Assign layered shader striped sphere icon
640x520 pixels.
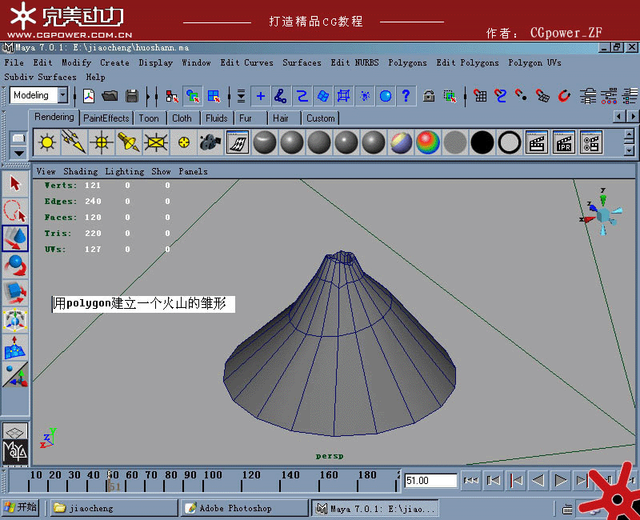[x=401, y=142]
